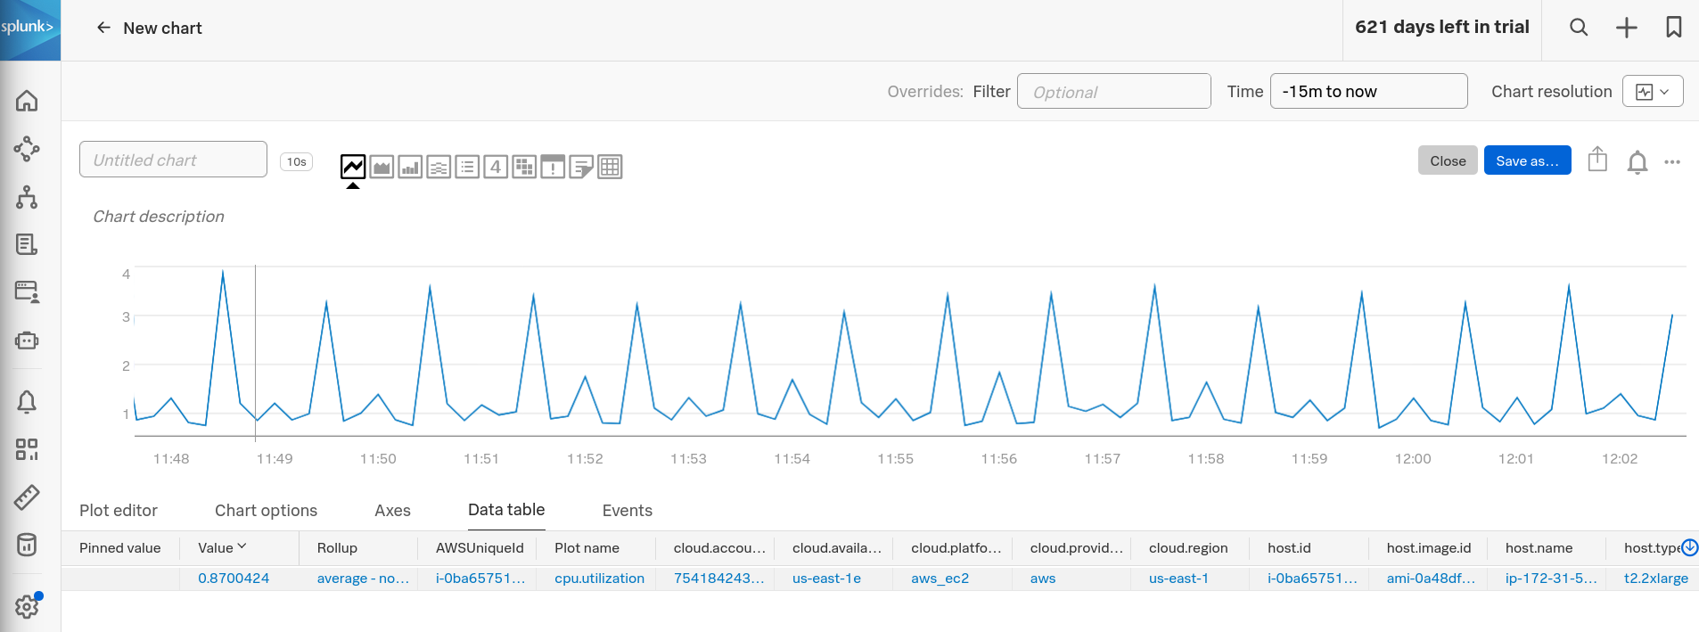The width and height of the screenshot is (1699, 632).
Task: Select the line chart type icon
Action: coord(353,167)
